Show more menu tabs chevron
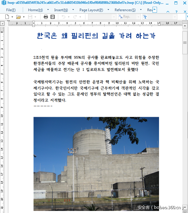Image resolution: width=188 pixels, height=213 pixels. coord(155,10)
